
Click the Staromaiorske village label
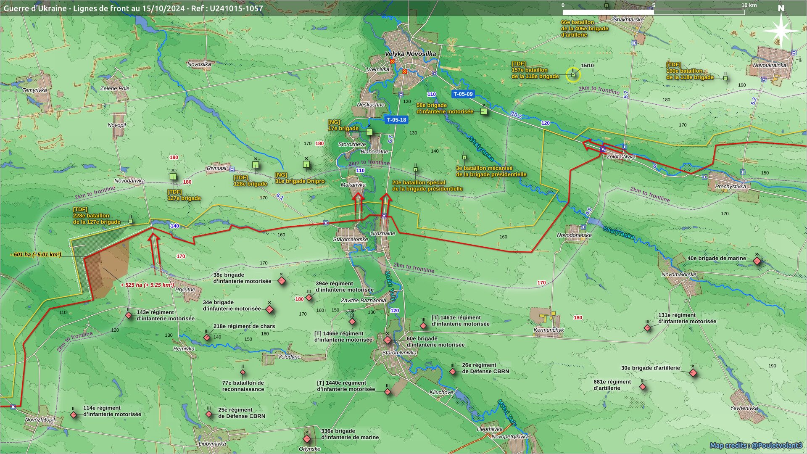(351, 240)
